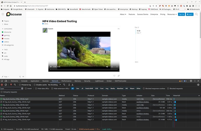Open network panel settings gear
Screen dimensions: 201x131
pyautogui.click(x=198, y=85)
